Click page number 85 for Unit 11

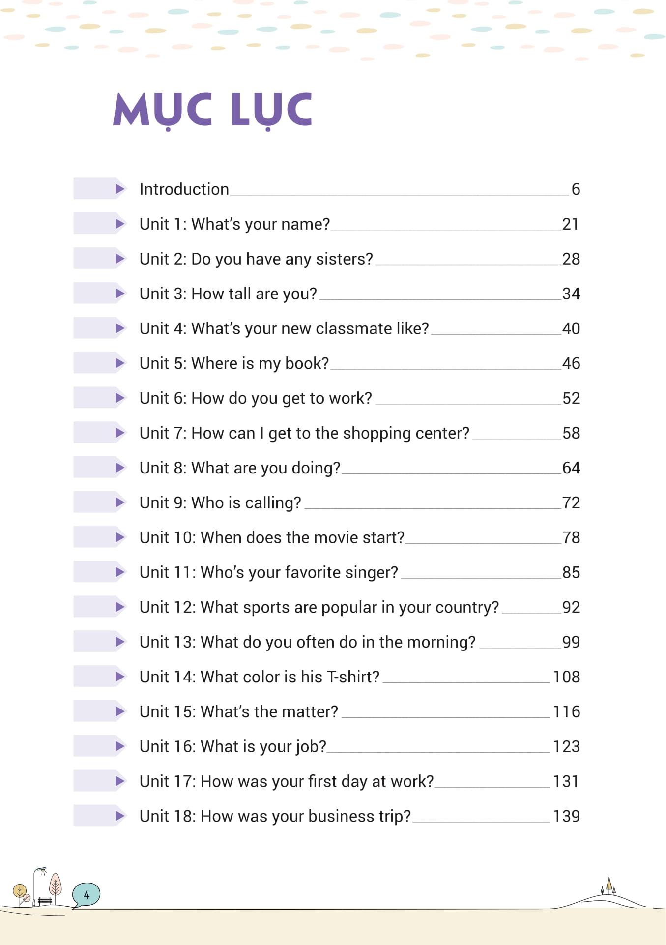[571, 572]
